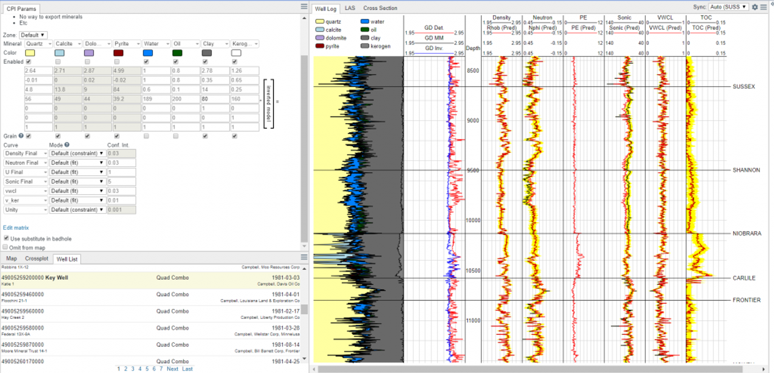
Task: Open the Mode dropdown for Neutron Final
Action: [x=77, y=163]
